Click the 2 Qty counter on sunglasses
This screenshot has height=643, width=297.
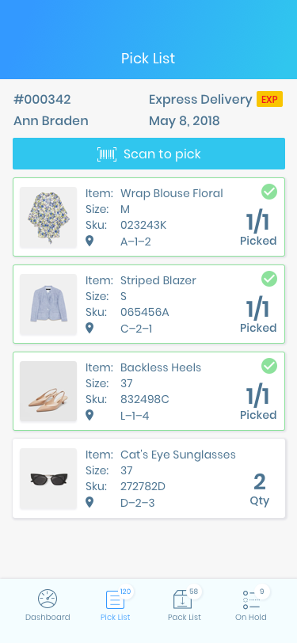click(x=260, y=489)
